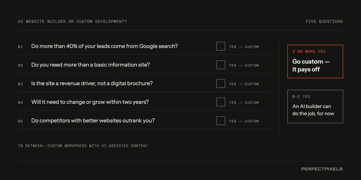Check the box for change or grow question
Screen dimensions: 361x180
(221, 102)
